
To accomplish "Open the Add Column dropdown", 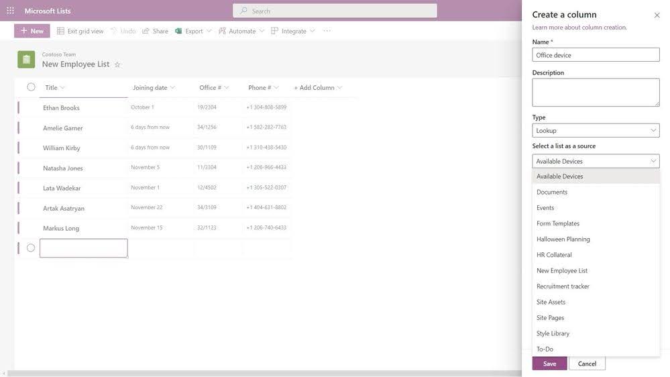I will coord(318,88).
